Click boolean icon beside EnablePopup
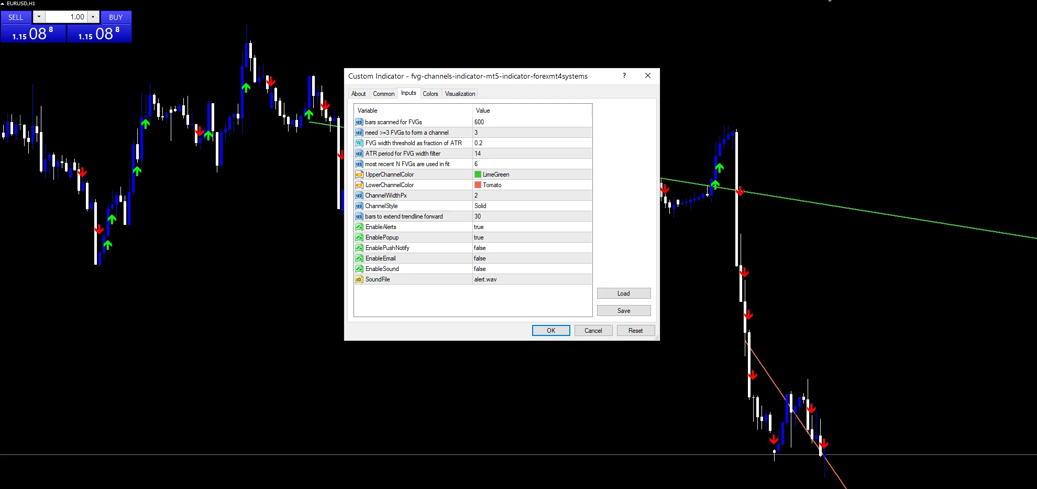Image resolution: width=1037 pixels, height=489 pixels. click(359, 237)
